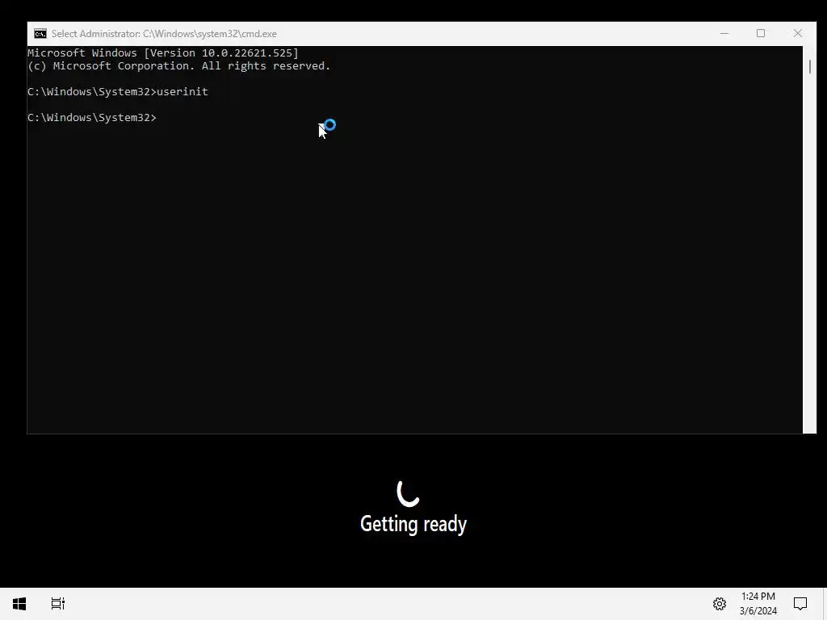
Task: Open the Windows Start menu
Action: point(19,604)
